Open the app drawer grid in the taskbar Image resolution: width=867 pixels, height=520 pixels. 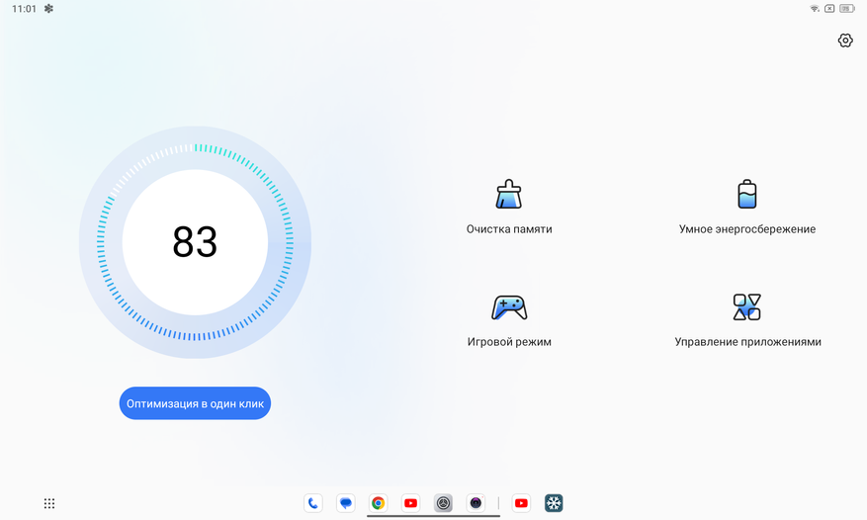[49, 503]
